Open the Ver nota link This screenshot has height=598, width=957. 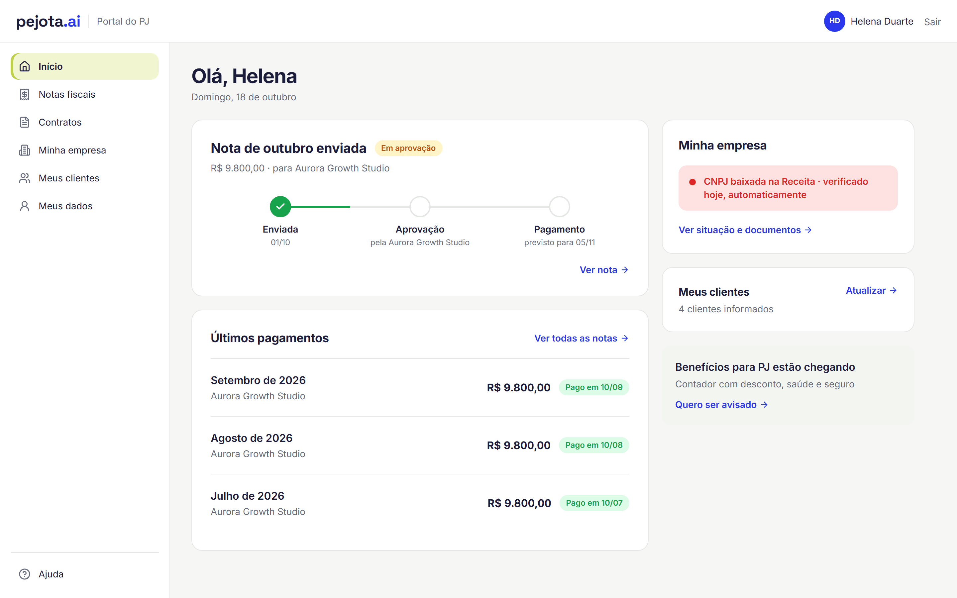(604, 270)
